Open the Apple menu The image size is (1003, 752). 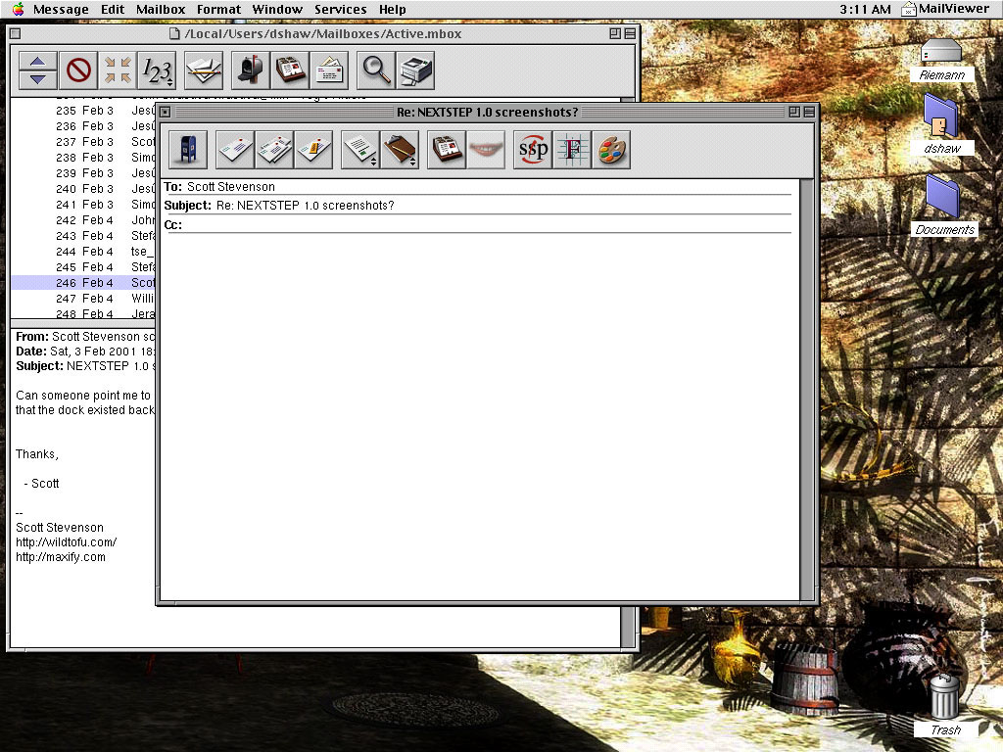pyautogui.click(x=18, y=9)
